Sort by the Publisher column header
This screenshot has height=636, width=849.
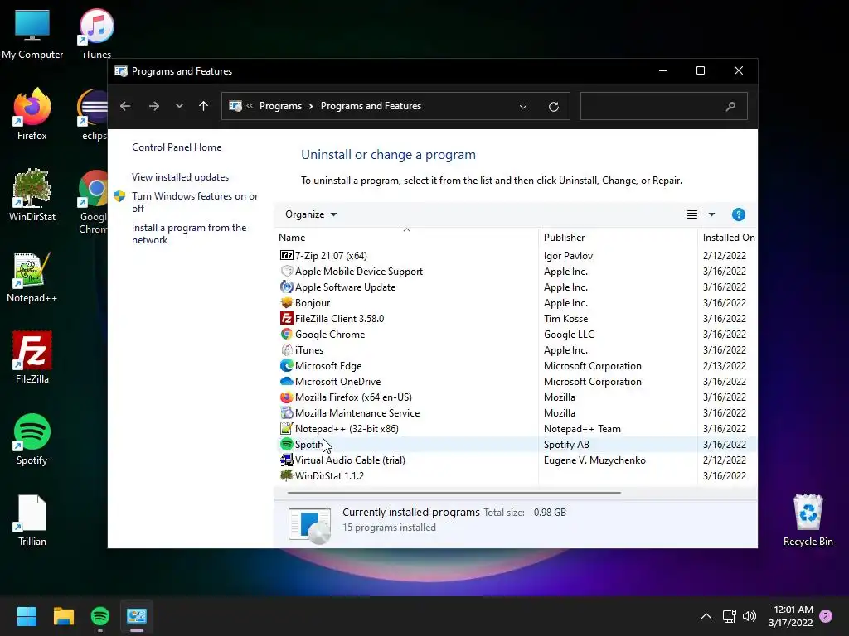click(618, 237)
